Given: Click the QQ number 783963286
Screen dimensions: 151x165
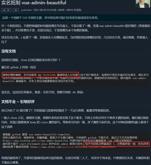Looking at the screenshot, I should pyautogui.click(x=49, y=75).
